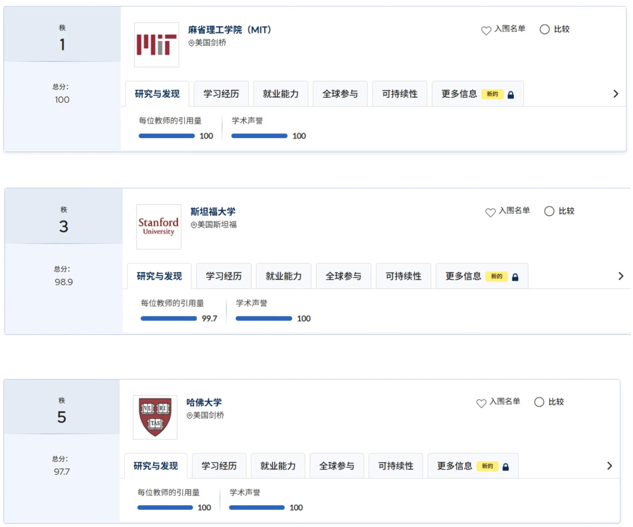This screenshot has width=633, height=527.
Task: Click the shortlist heart icon for Stanford
Action: coord(490,212)
